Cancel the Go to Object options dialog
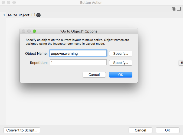Image resolution: width=183 pixels, height=135 pixels. point(94,75)
